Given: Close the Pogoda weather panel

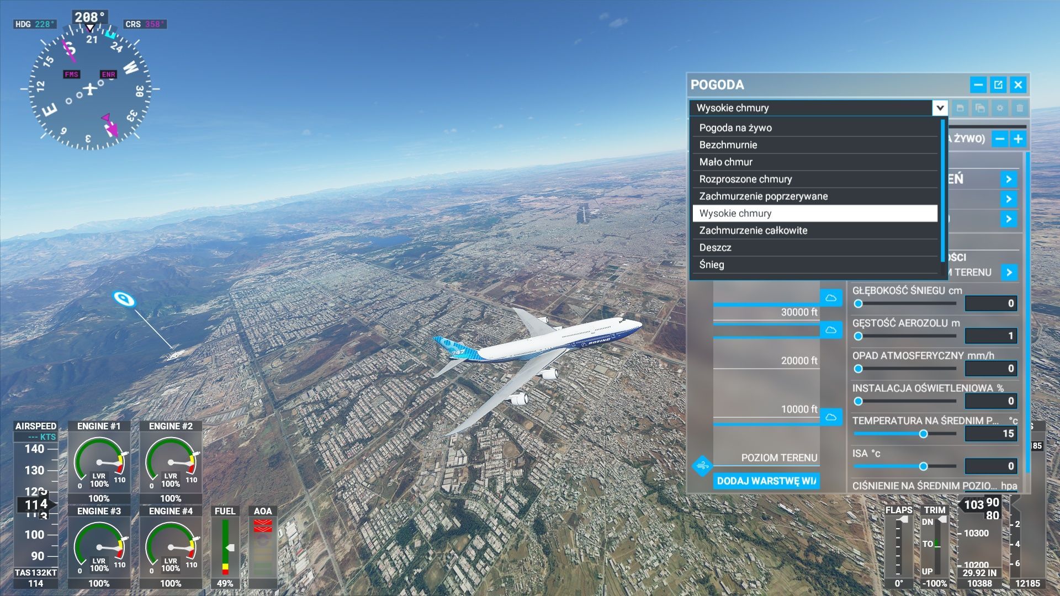Looking at the screenshot, I should (1018, 84).
